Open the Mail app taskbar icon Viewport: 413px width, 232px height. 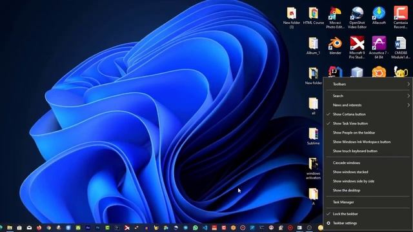tap(29, 227)
